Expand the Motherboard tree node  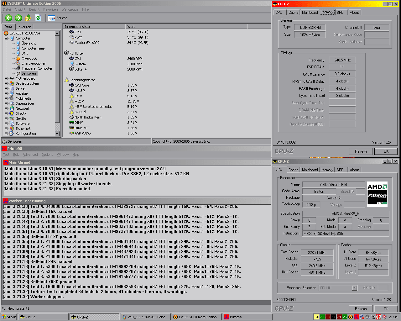(6, 78)
